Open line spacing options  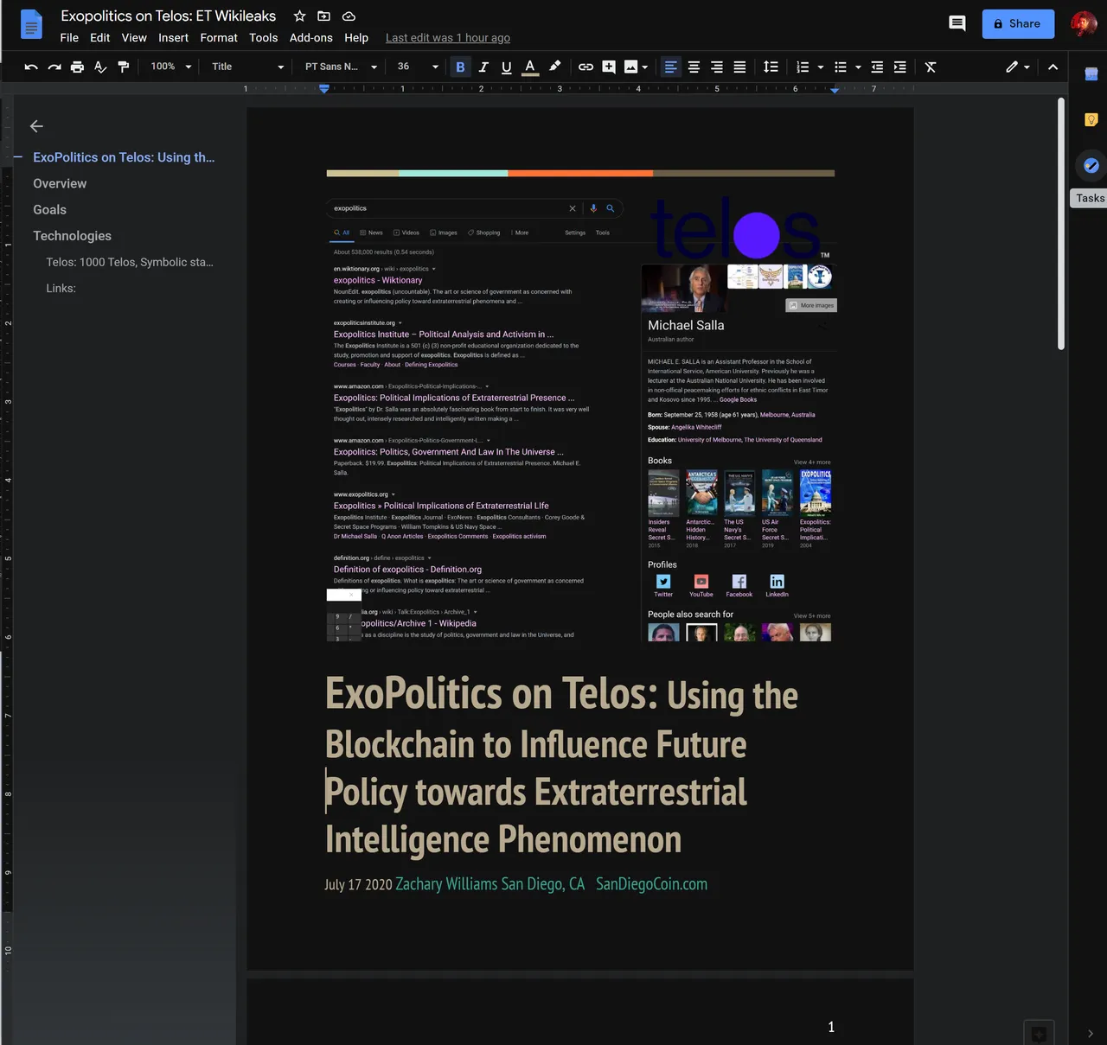point(771,67)
